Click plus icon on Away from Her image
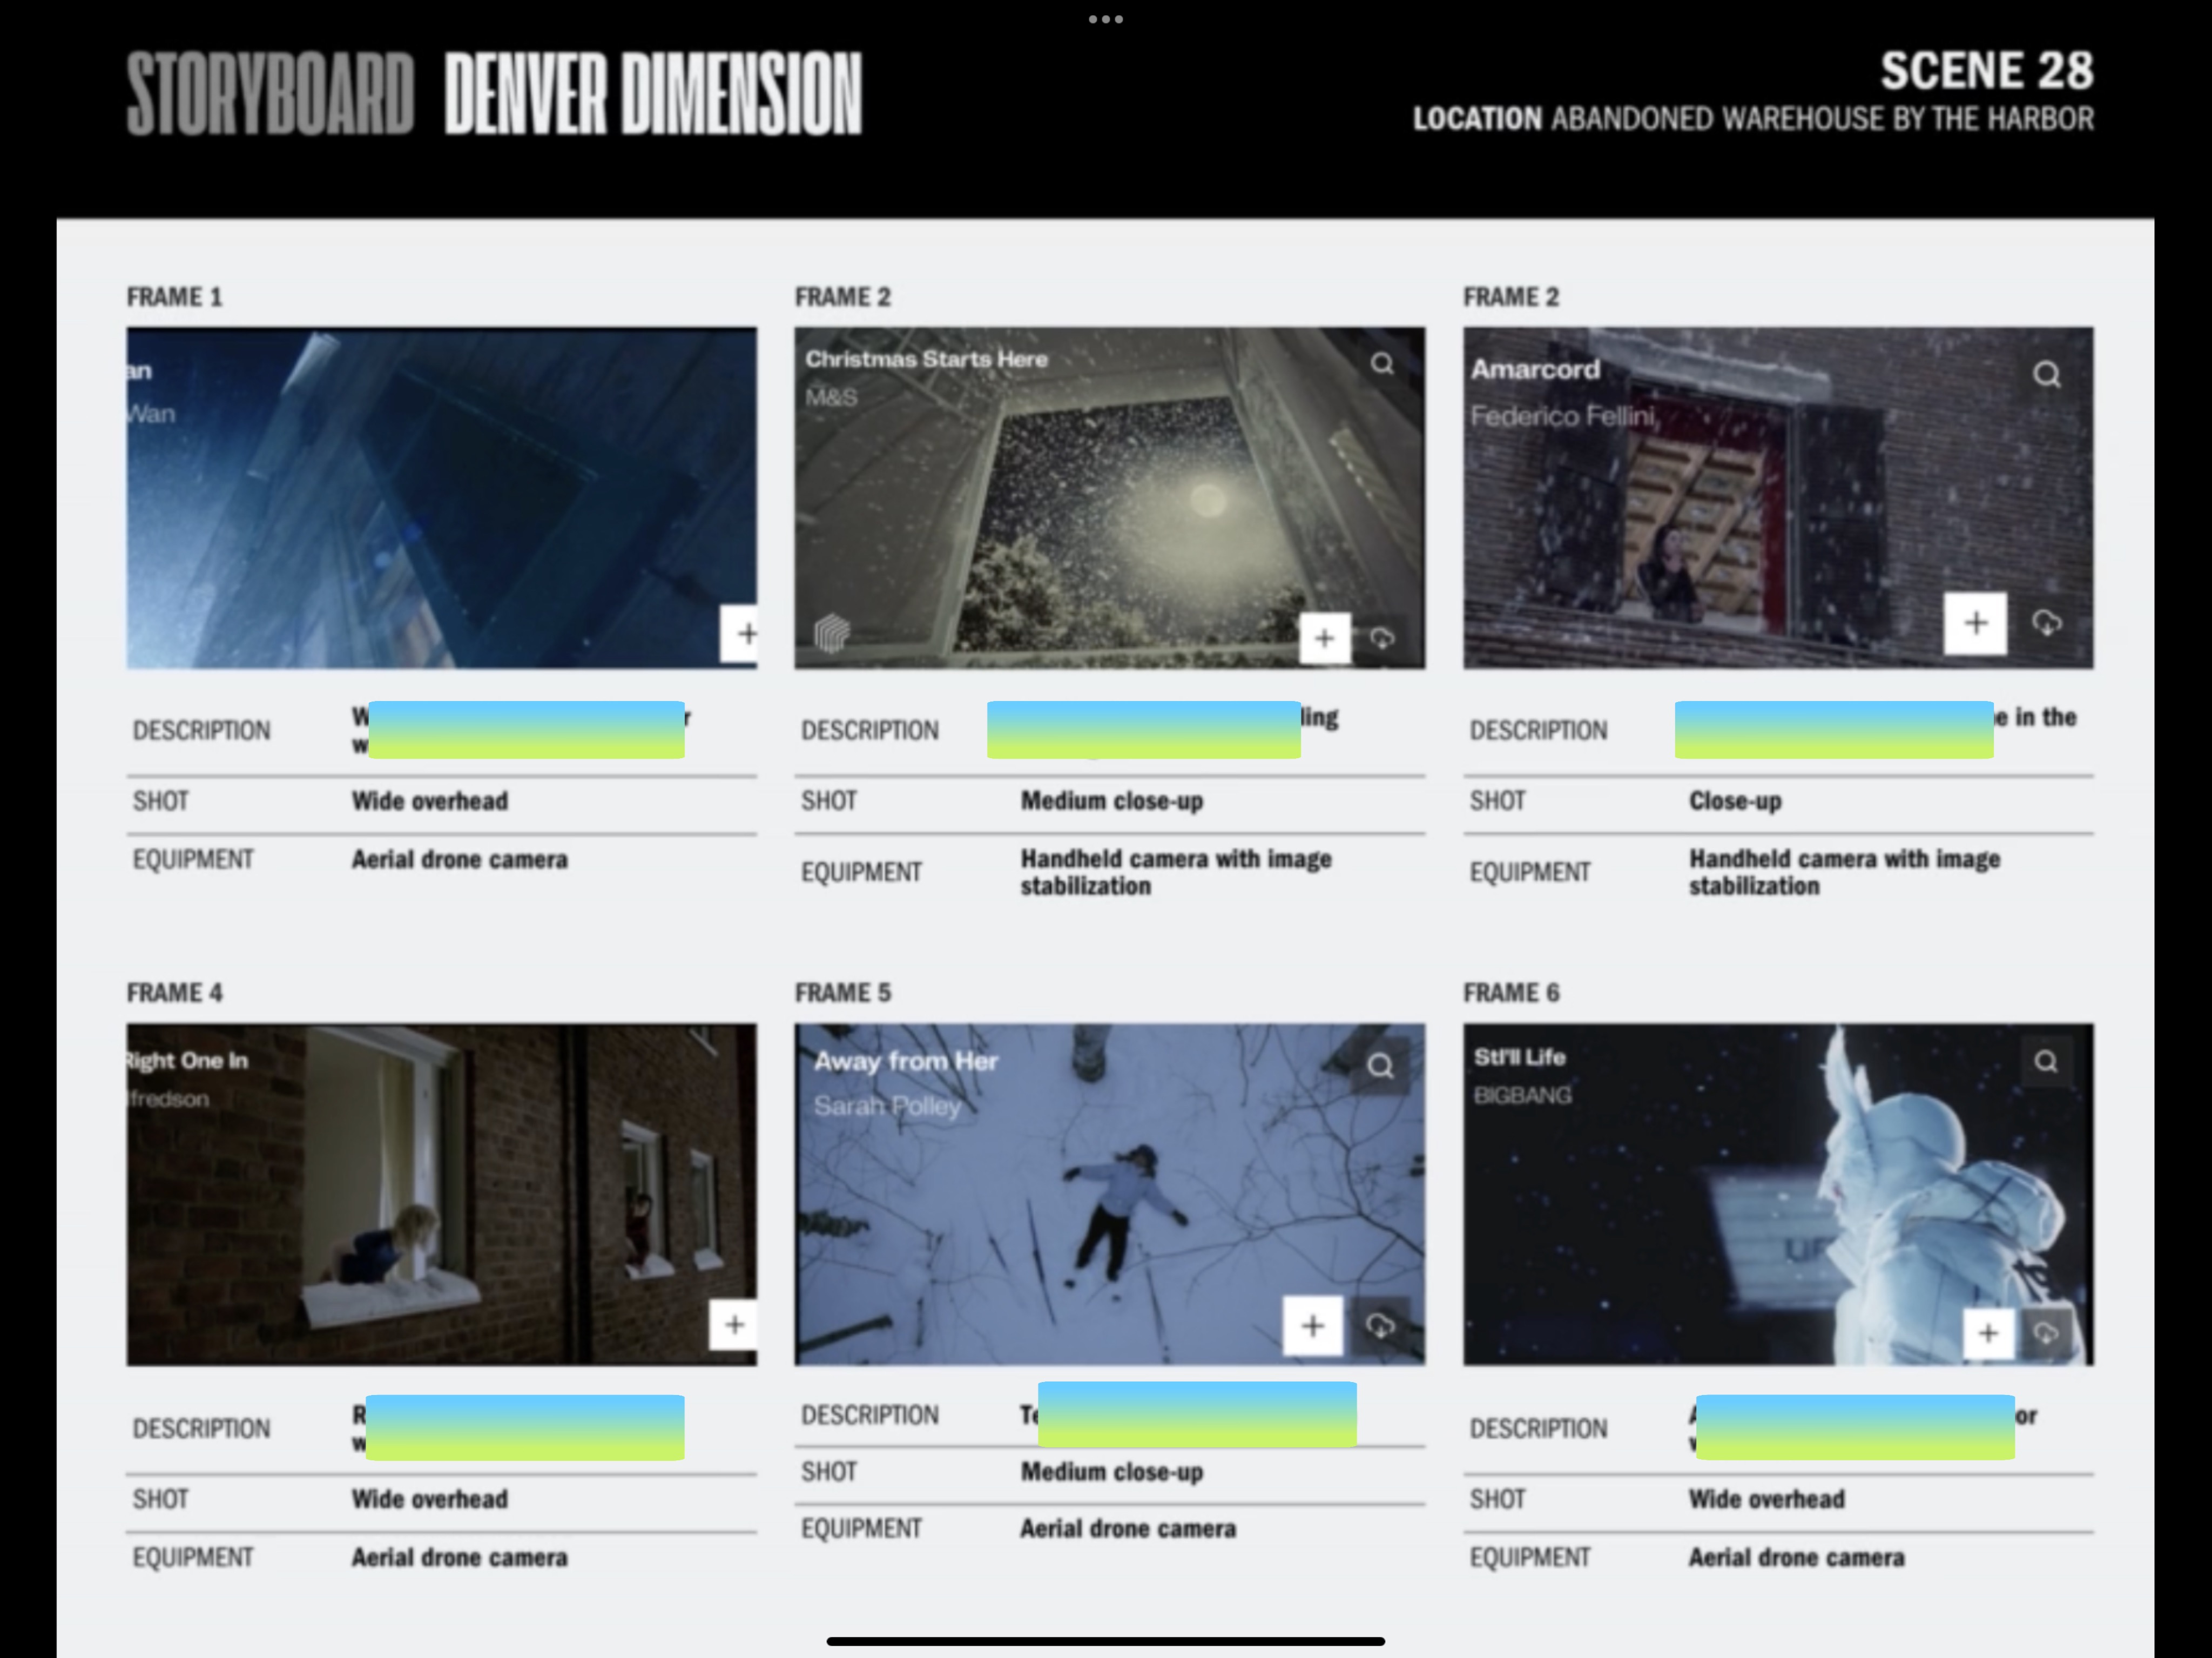 [1312, 1326]
